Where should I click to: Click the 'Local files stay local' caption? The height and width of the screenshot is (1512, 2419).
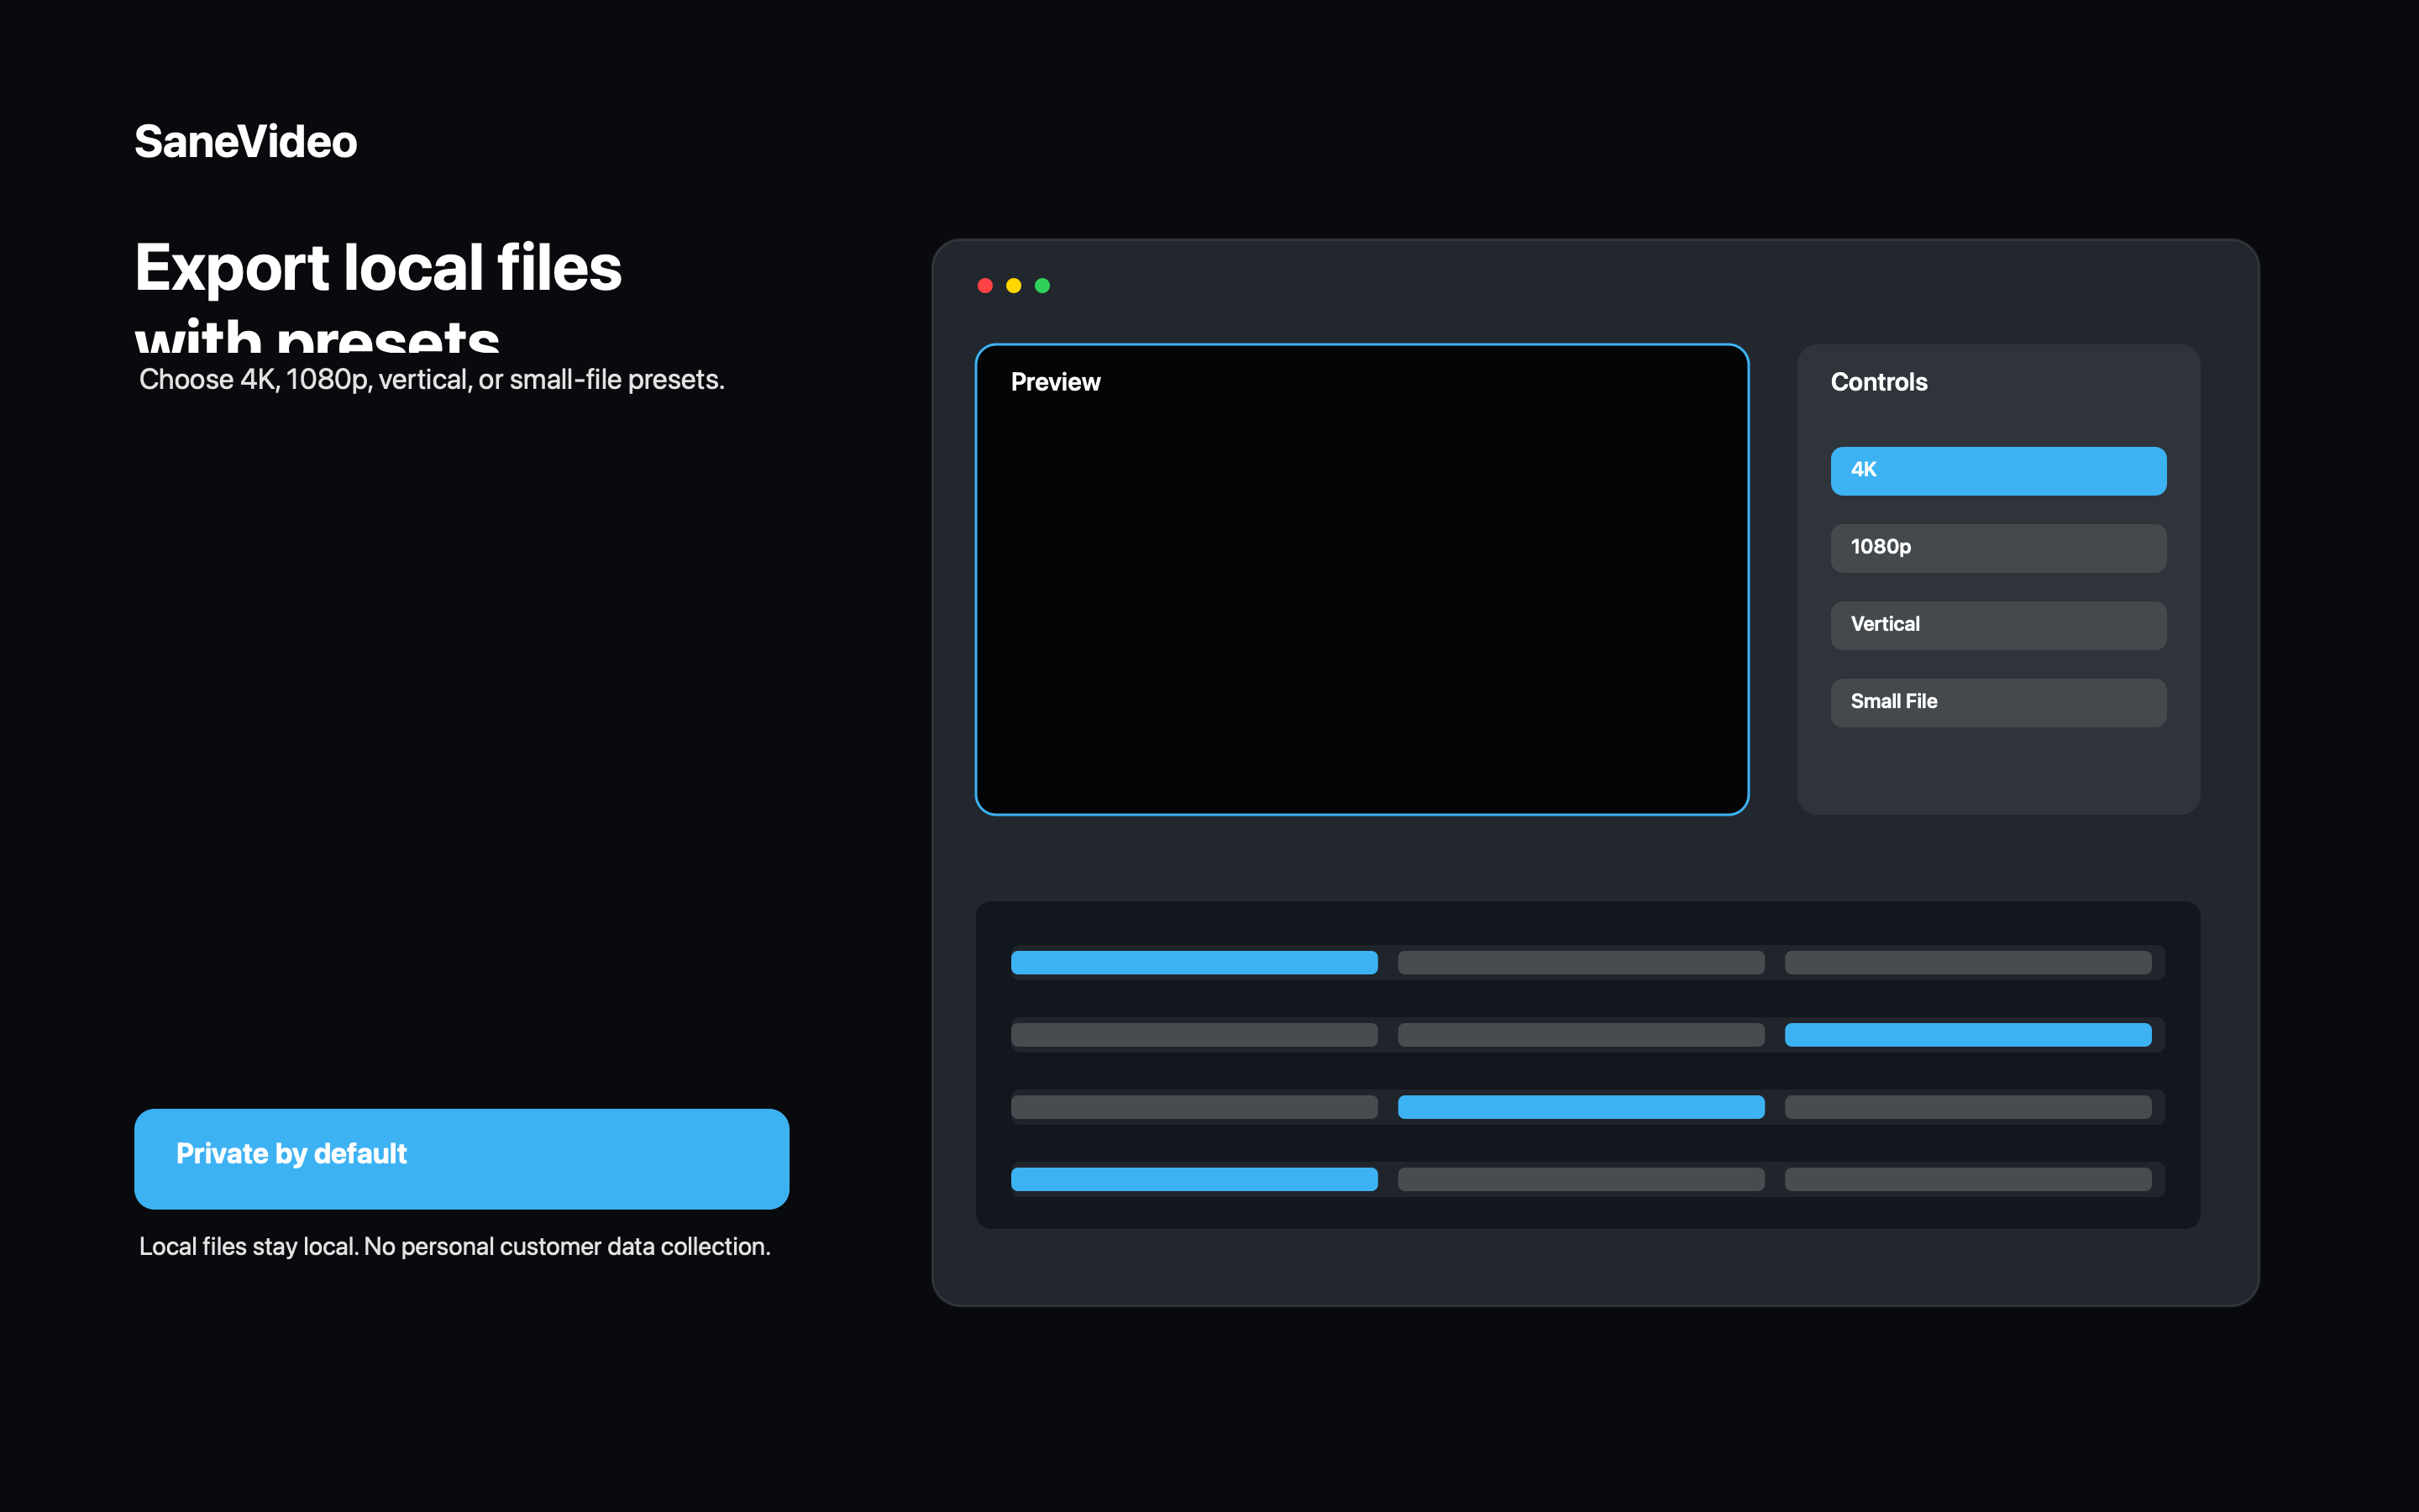(x=454, y=1247)
